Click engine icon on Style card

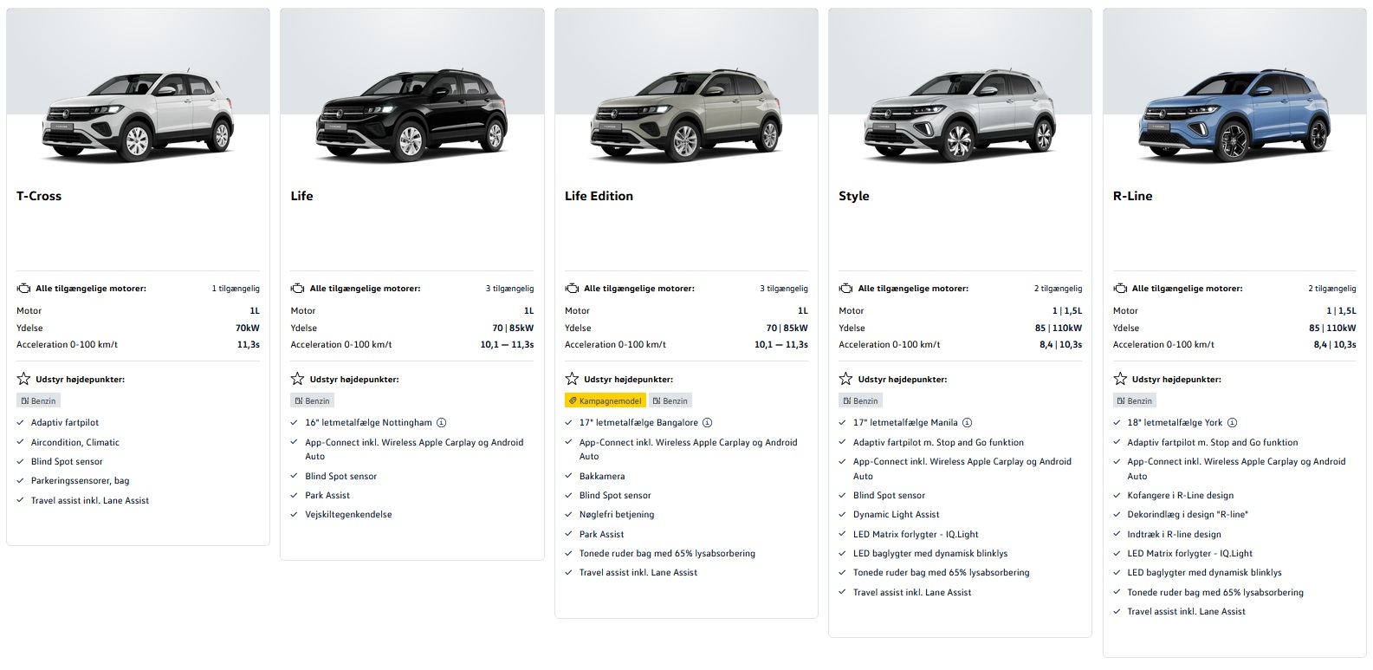[845, 289]
